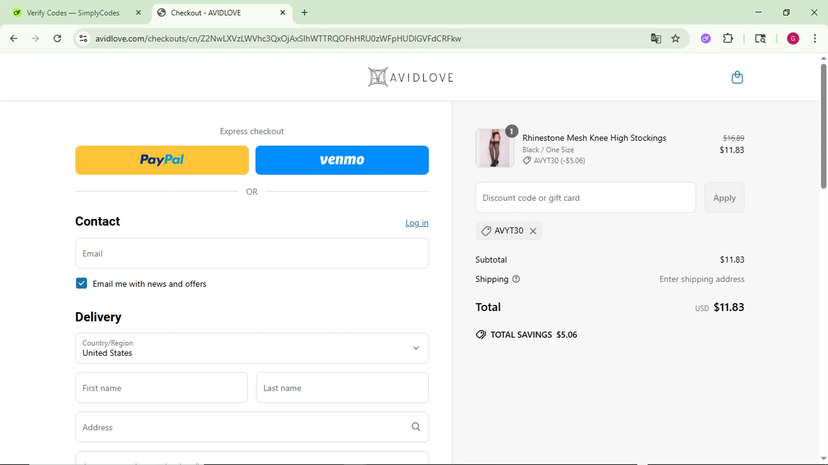This screenshot has width=828, height=465.
Task: Remove the AVYT30 discount code
Action: (533, 231)
